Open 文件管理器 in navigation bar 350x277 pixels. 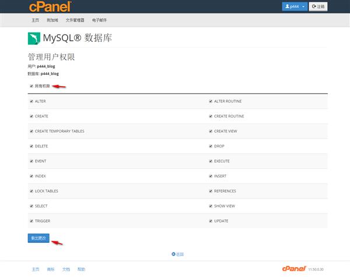[x=75, y=20]
